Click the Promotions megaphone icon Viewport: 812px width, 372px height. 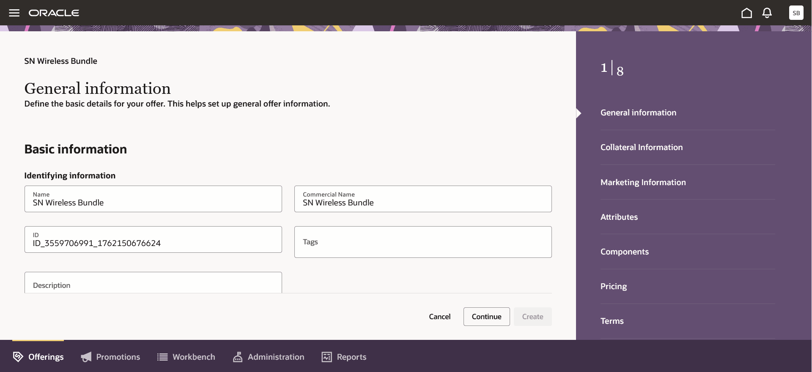86,357
